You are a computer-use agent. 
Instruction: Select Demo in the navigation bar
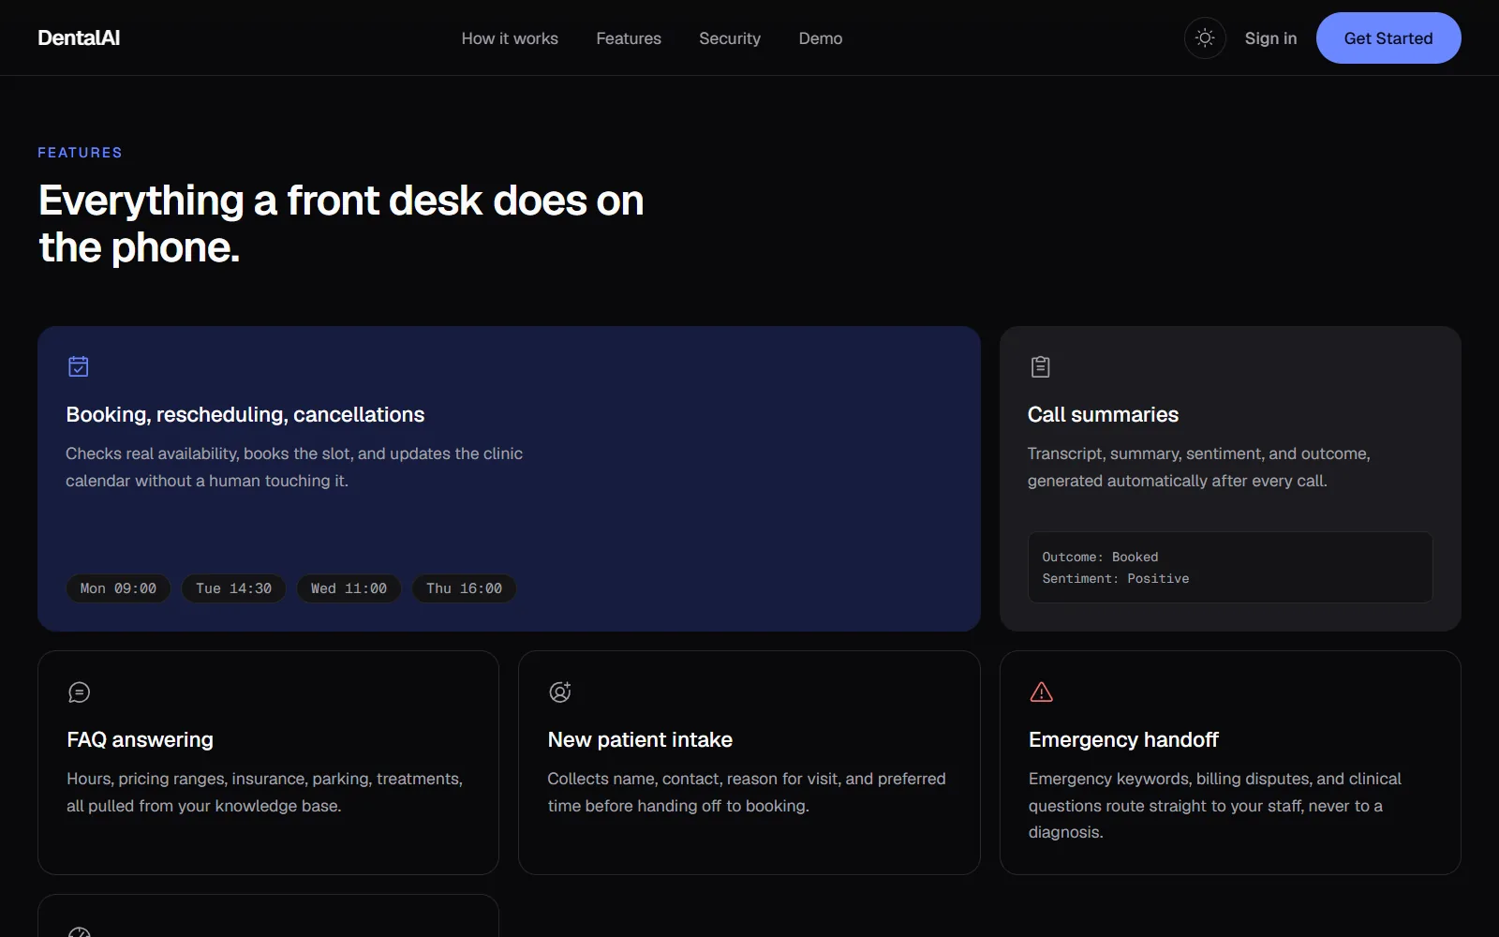821,38
